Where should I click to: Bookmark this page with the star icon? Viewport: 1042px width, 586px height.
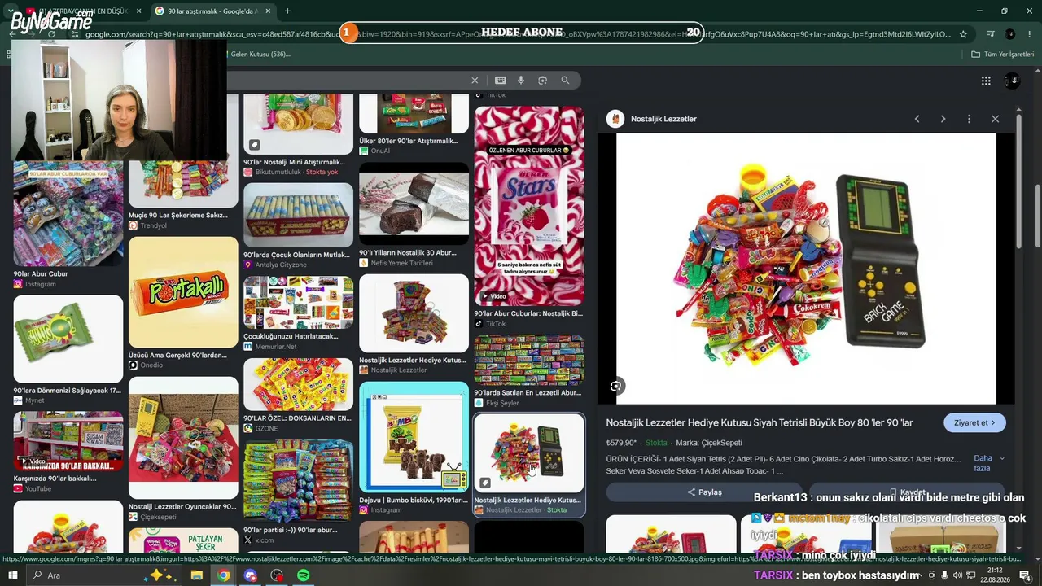(x=963, y=34)
